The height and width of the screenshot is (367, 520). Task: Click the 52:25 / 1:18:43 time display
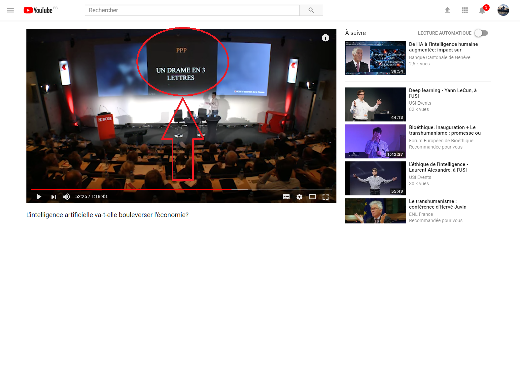[91, 196]
